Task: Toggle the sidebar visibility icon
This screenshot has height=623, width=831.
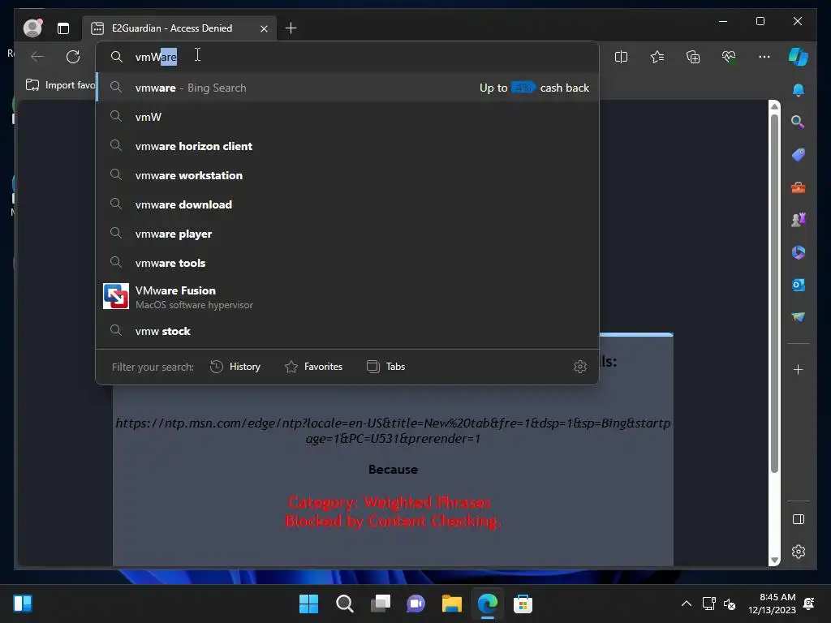Action: (799, 519)
